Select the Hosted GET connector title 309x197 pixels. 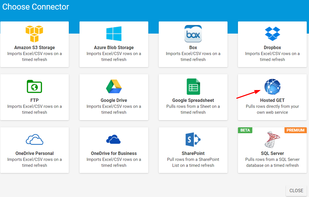(272, 100)
